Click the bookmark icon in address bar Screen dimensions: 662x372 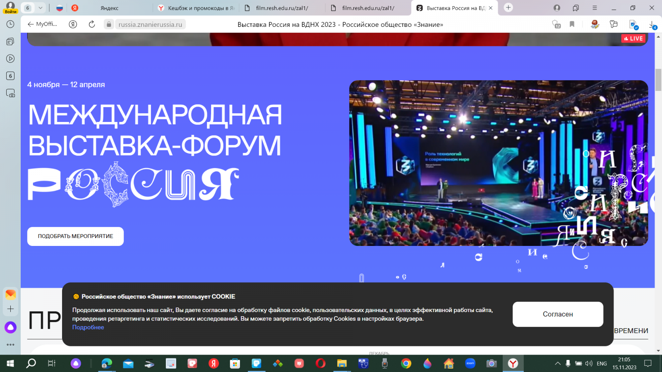(572, 24)
